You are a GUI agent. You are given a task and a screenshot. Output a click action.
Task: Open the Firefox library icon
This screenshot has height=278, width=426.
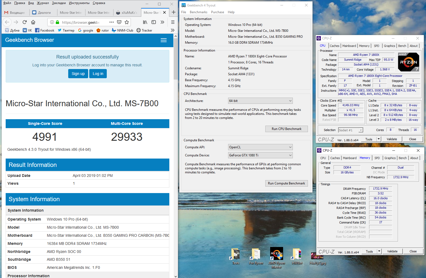point(145,22)
